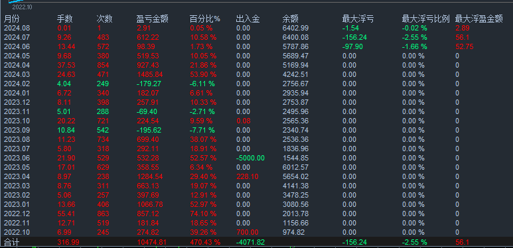Select the 2024.06 month cell
Viewport: 513px width, 248px height.
pos(17,46)
